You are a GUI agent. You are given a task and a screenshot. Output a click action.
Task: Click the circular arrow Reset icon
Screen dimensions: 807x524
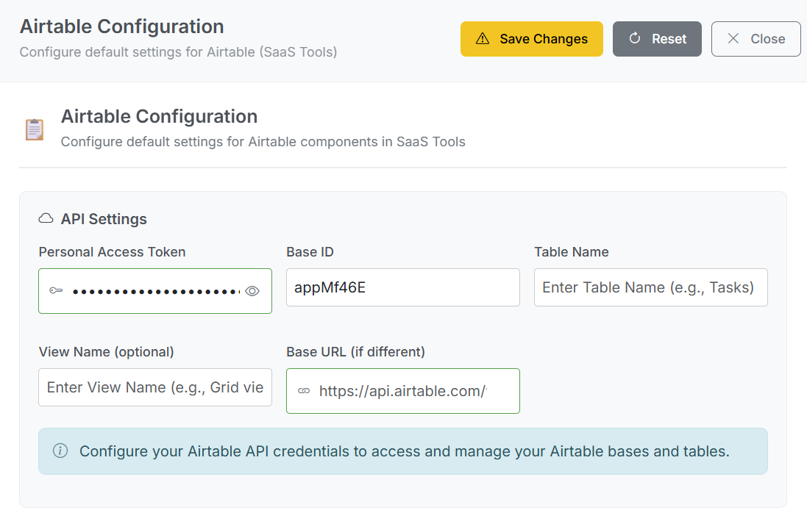[x=635, y=38]
